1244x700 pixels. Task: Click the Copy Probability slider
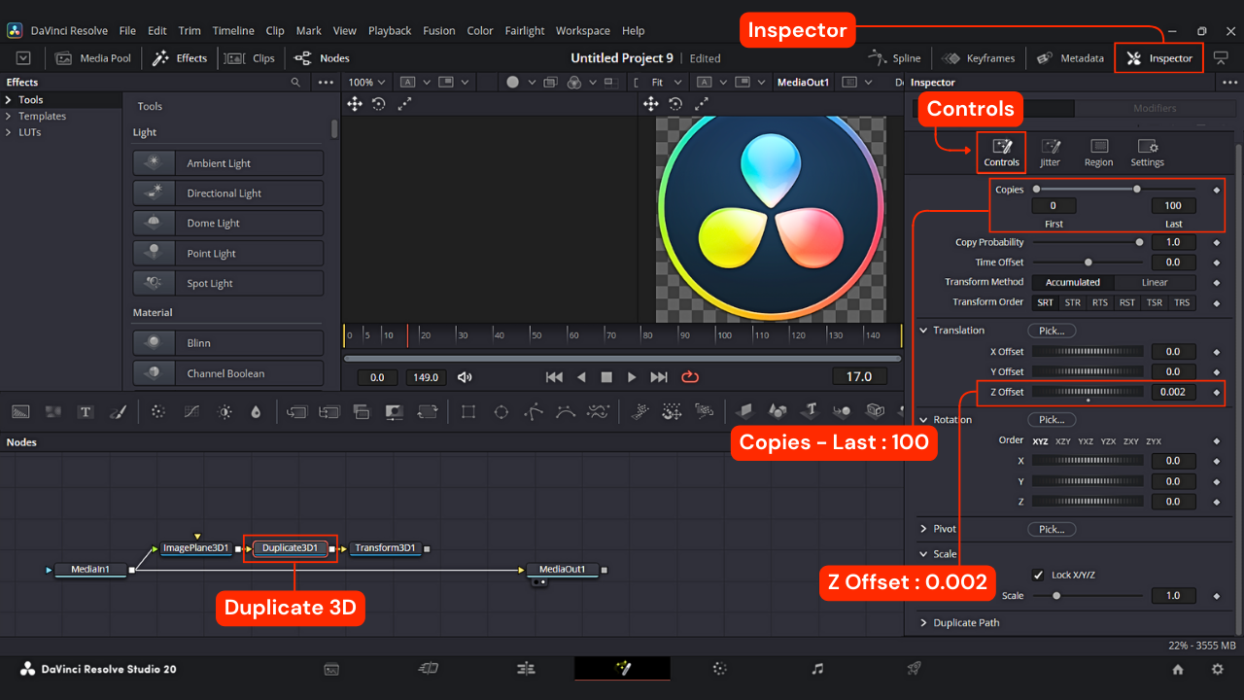point(1086,242)
